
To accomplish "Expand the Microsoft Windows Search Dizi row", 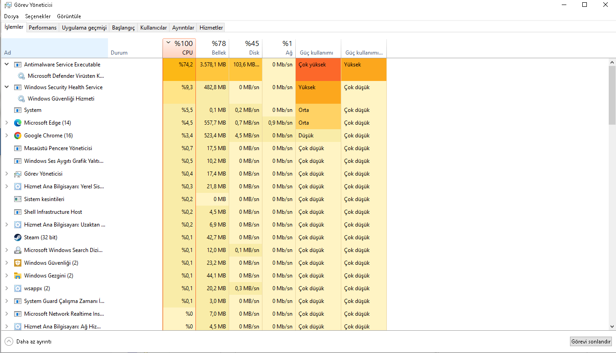I will pyautogui.click(x=6, y=250).
